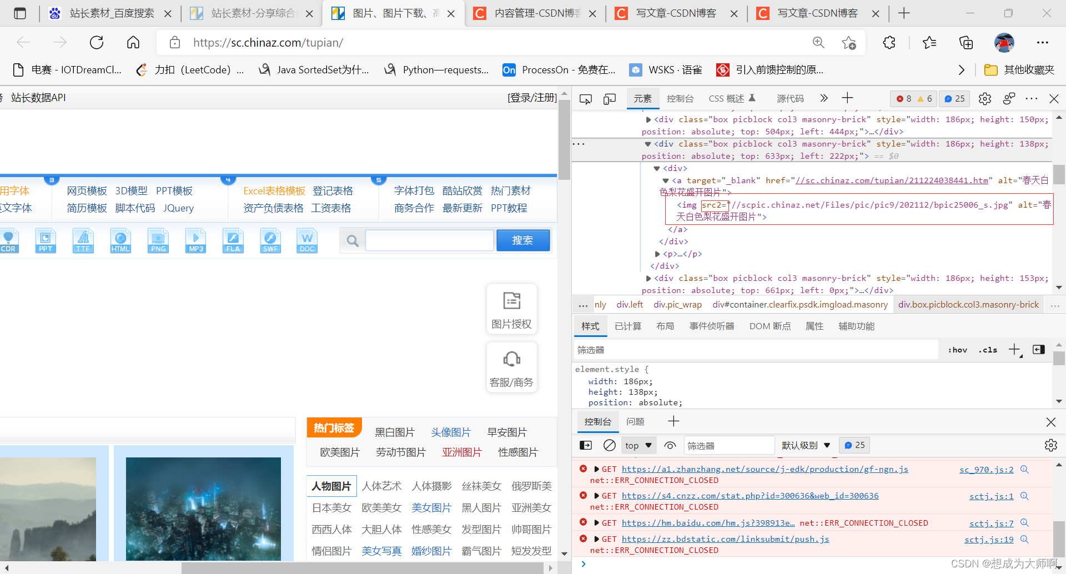Open the 客服/商务 side button

[x=511, y=367]
